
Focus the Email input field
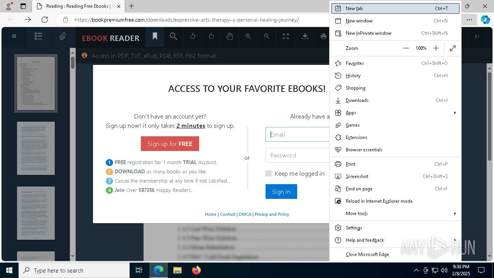[297, 134]
